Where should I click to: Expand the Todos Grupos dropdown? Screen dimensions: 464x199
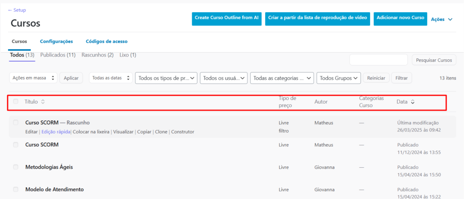pos(338,78)
